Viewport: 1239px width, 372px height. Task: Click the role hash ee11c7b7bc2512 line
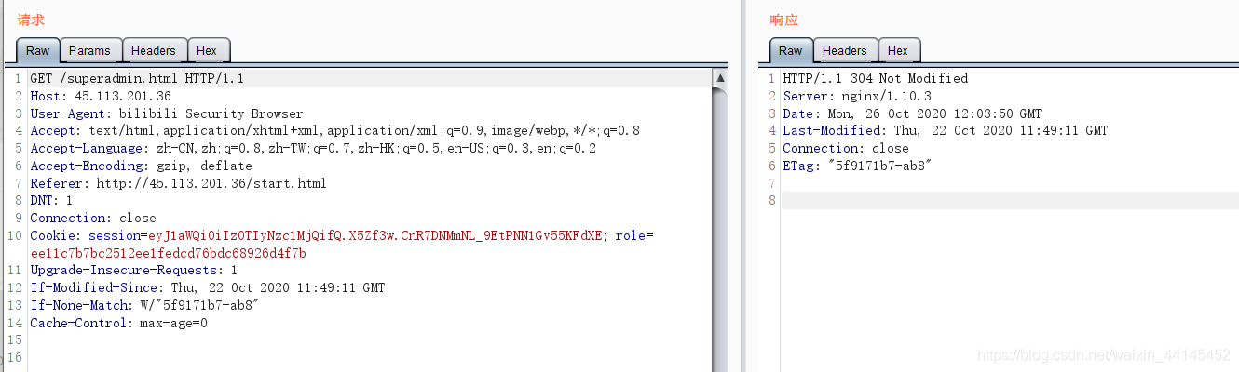click(168, 253)
